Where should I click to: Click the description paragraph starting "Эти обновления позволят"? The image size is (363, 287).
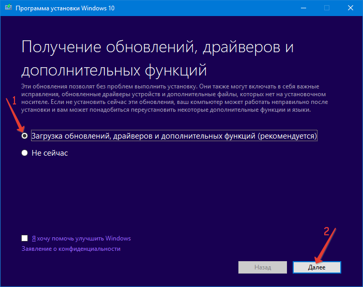click(x=175, y=98)
